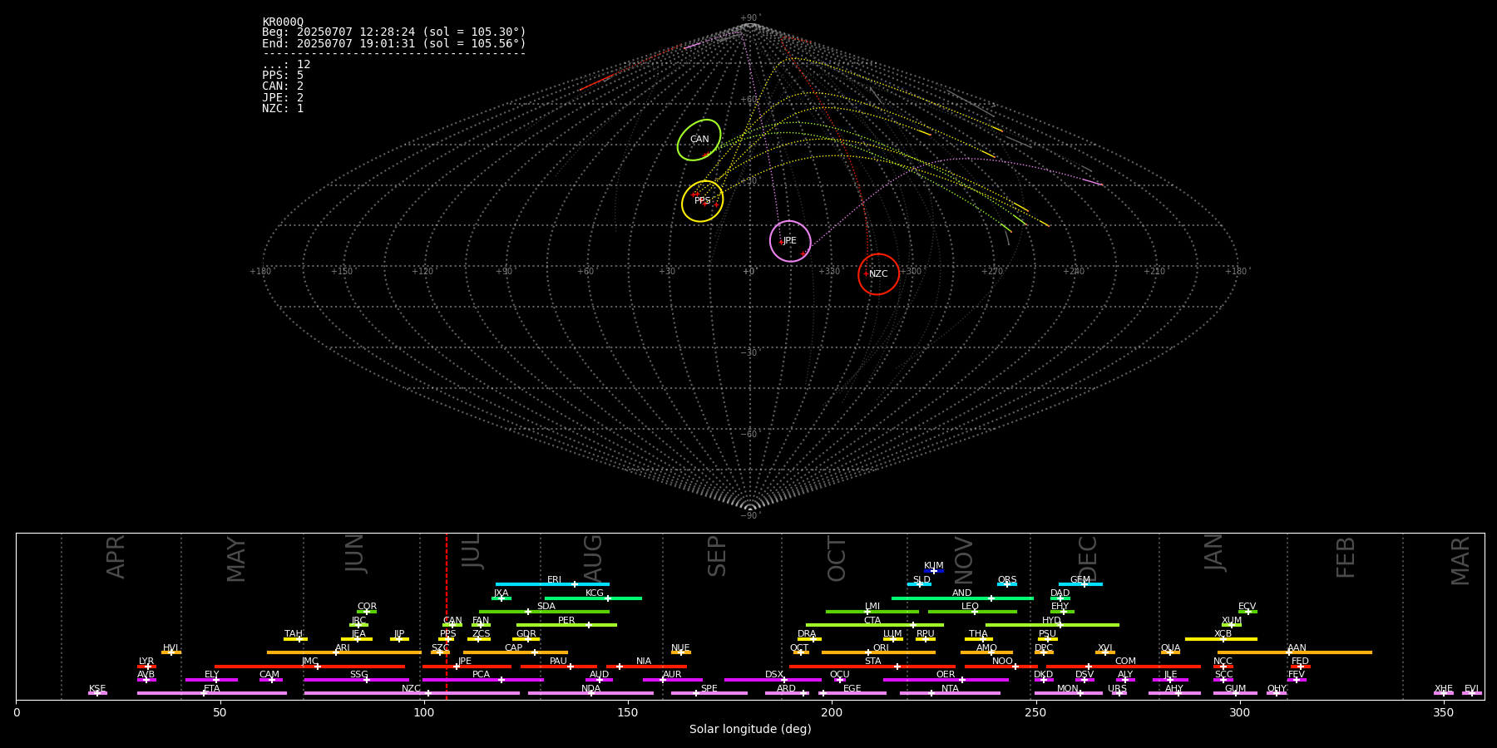Image resolution: width=1497 pixels, height=748 pixels.
Task: Click the 'JPE: 2' legend count entry
Action: point(283,98)
